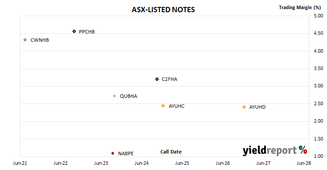
Task: Select the Jun-27 x-axis tick label
Action: point(263,163)
